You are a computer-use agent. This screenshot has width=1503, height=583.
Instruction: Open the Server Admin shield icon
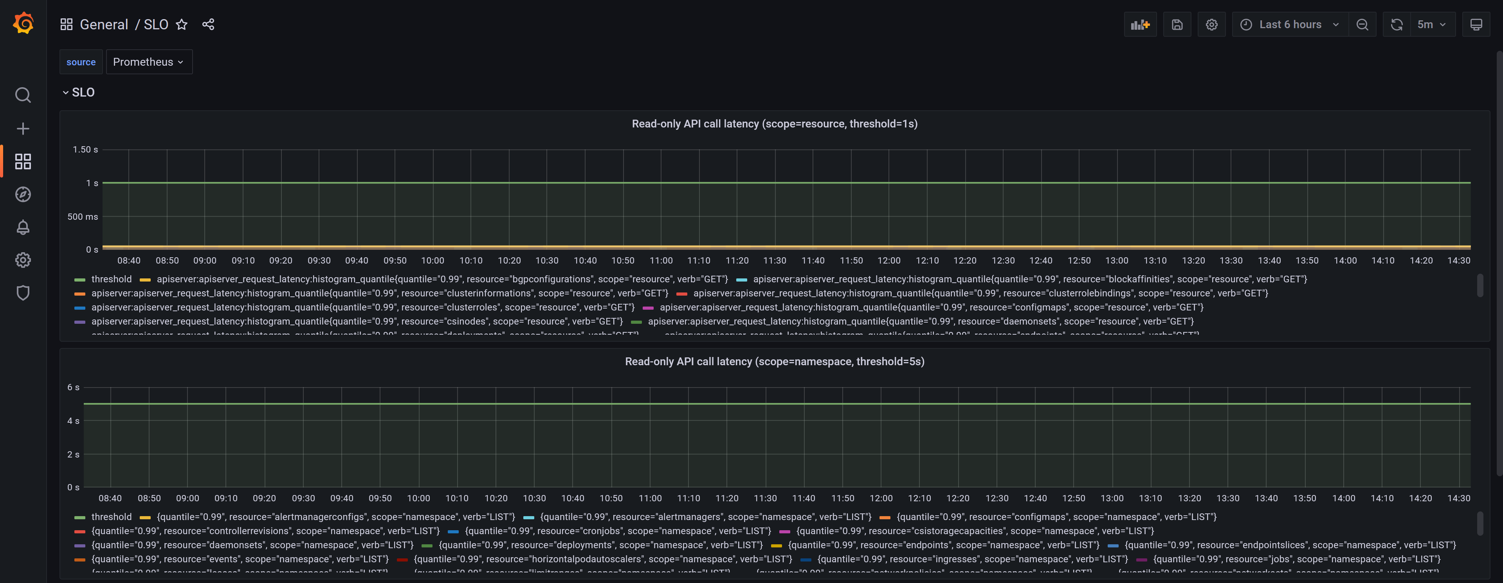click(23, 292)
